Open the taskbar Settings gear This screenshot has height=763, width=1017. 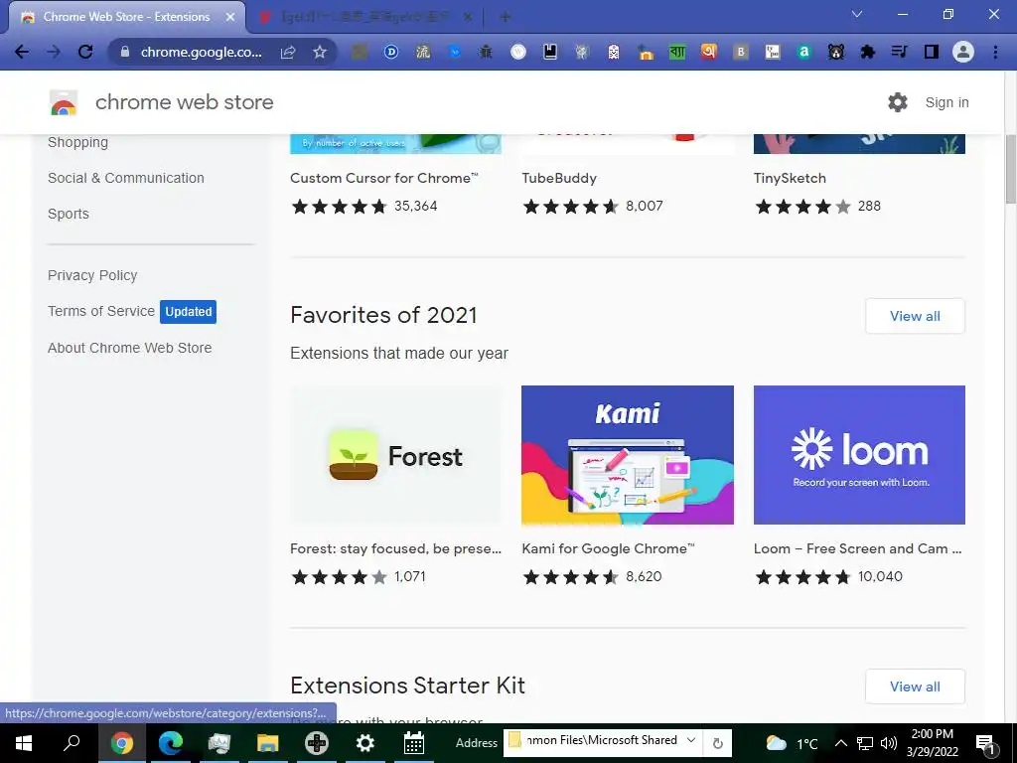pyautogui.click(x=365, y=743)
